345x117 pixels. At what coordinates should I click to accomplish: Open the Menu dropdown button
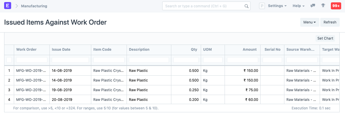point(310,22)
